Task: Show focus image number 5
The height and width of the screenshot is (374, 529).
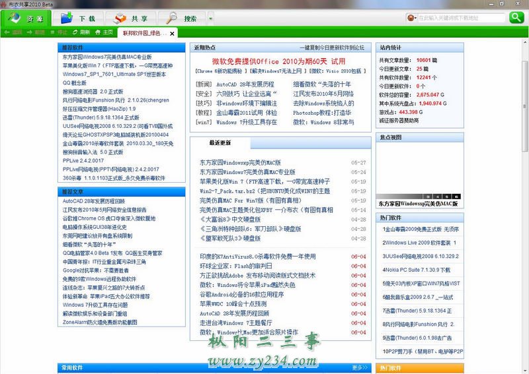Action: click(x=447, y=197)
